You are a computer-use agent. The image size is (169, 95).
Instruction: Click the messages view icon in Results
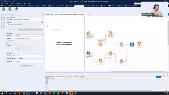click(x=46, y=78)
